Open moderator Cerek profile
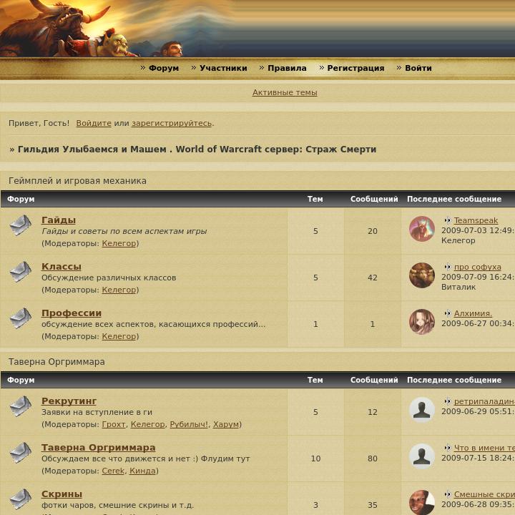This screenshot has width=515, height=515. (113, 471)
